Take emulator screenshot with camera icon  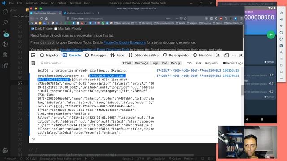point(281,46)
